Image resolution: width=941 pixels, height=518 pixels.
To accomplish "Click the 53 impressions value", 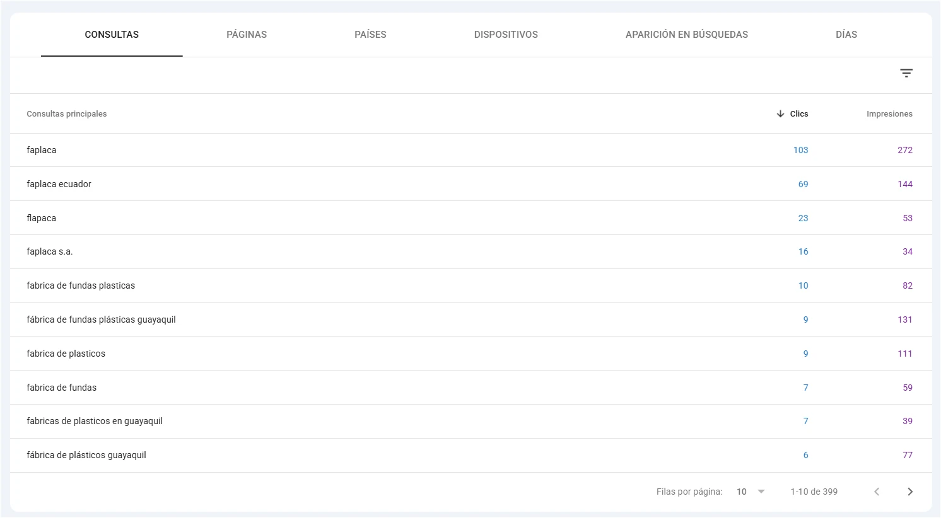I will (908, 218).
